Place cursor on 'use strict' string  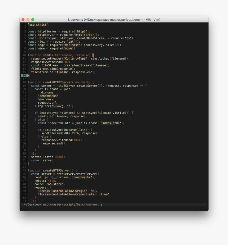[x=39, y=25]
